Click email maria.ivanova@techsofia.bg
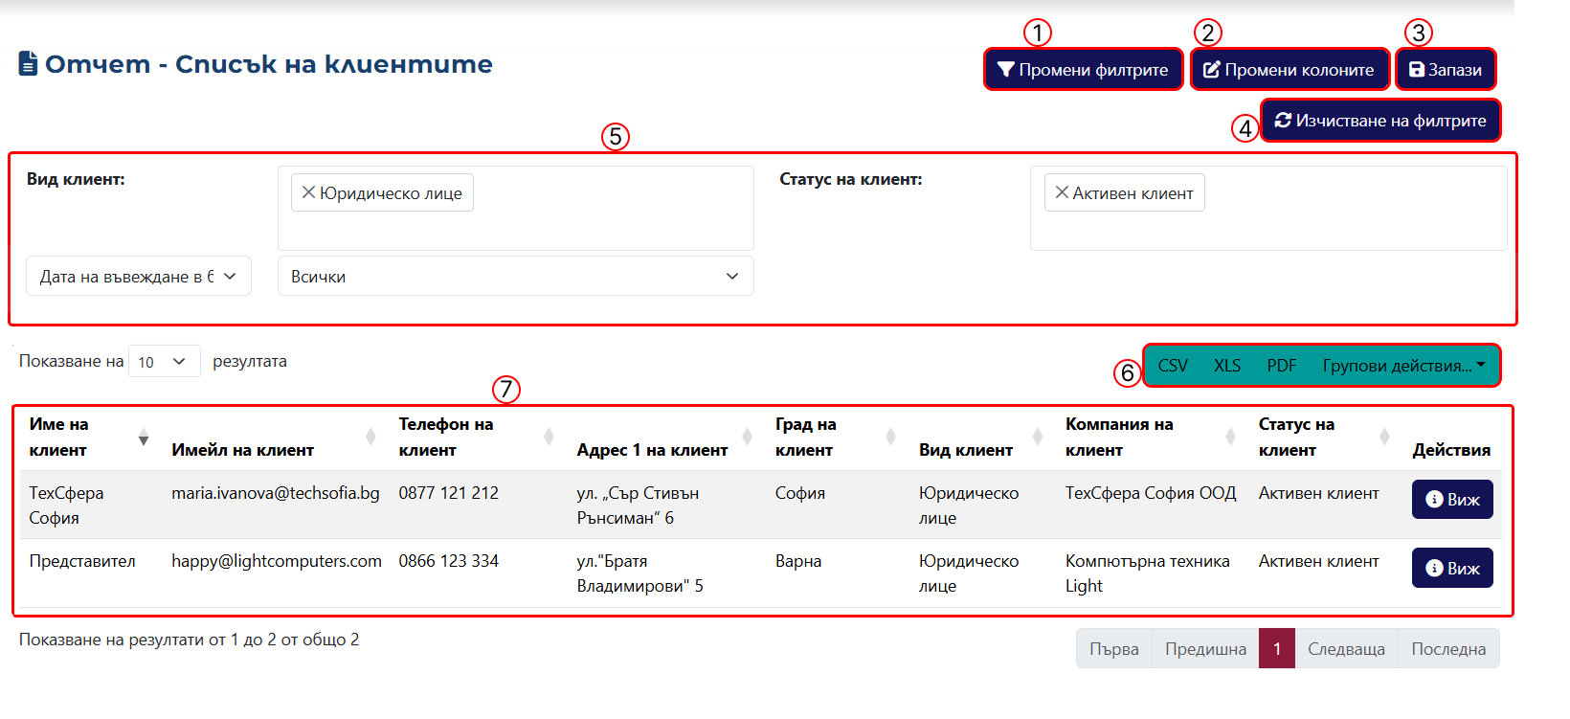The height and width of the screenshot is (719, 1570). 276,493
